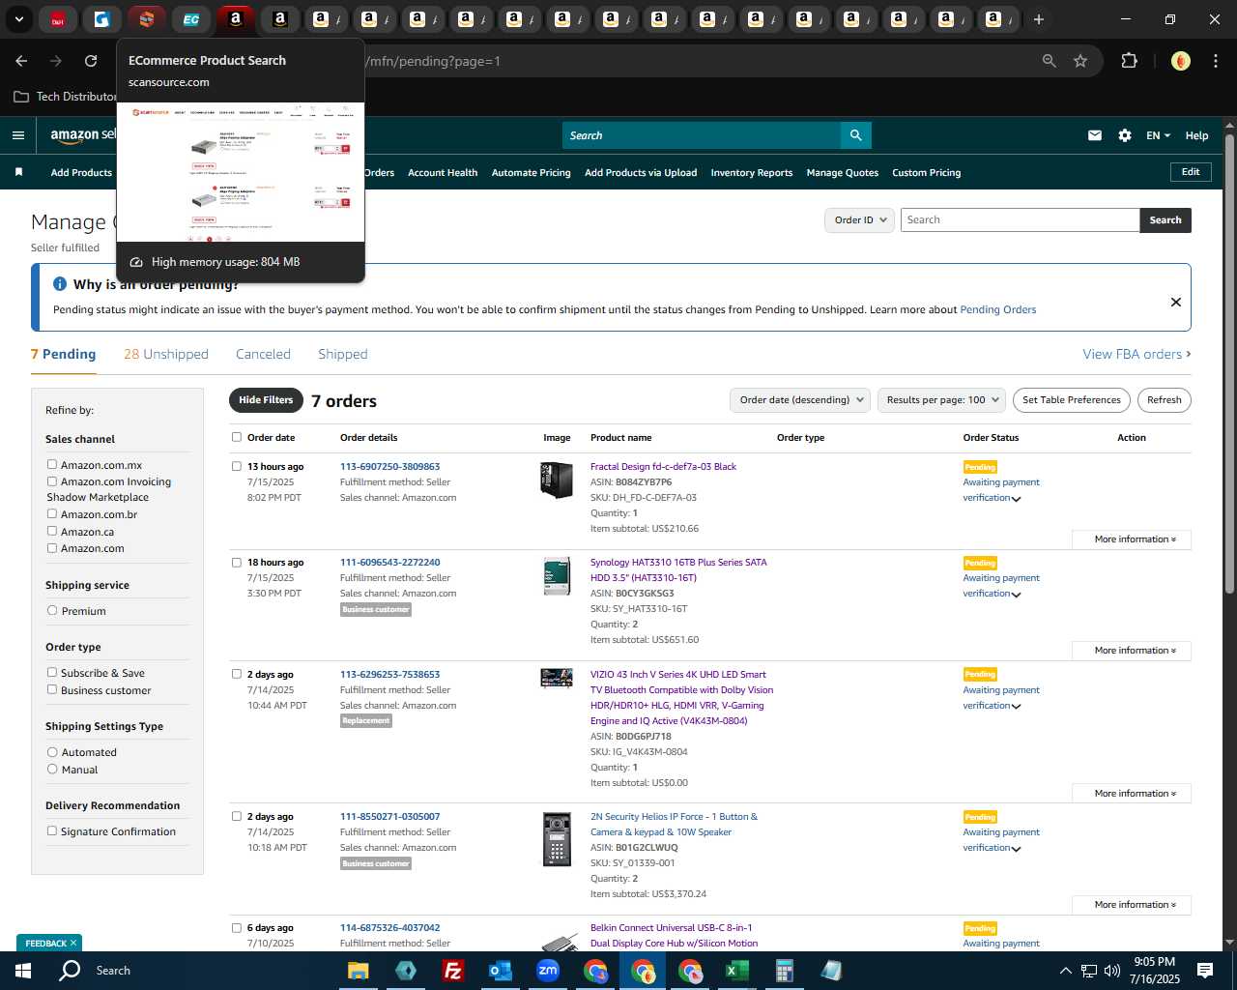Screen dimensions: 1237x990
Task: Check the Amazon.ca filter
Action: coord(52,531)
